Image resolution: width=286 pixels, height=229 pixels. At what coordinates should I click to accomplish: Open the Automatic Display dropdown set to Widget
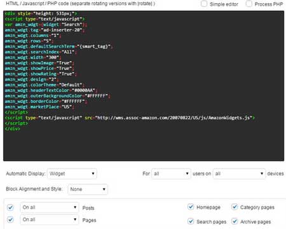(x=72, y=174)
